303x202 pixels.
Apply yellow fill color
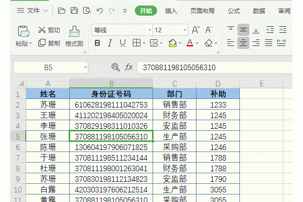click(x=172, y=43)
